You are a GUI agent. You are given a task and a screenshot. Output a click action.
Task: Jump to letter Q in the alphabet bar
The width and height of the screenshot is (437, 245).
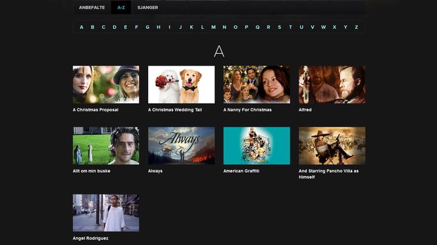(x=257, y=27)
